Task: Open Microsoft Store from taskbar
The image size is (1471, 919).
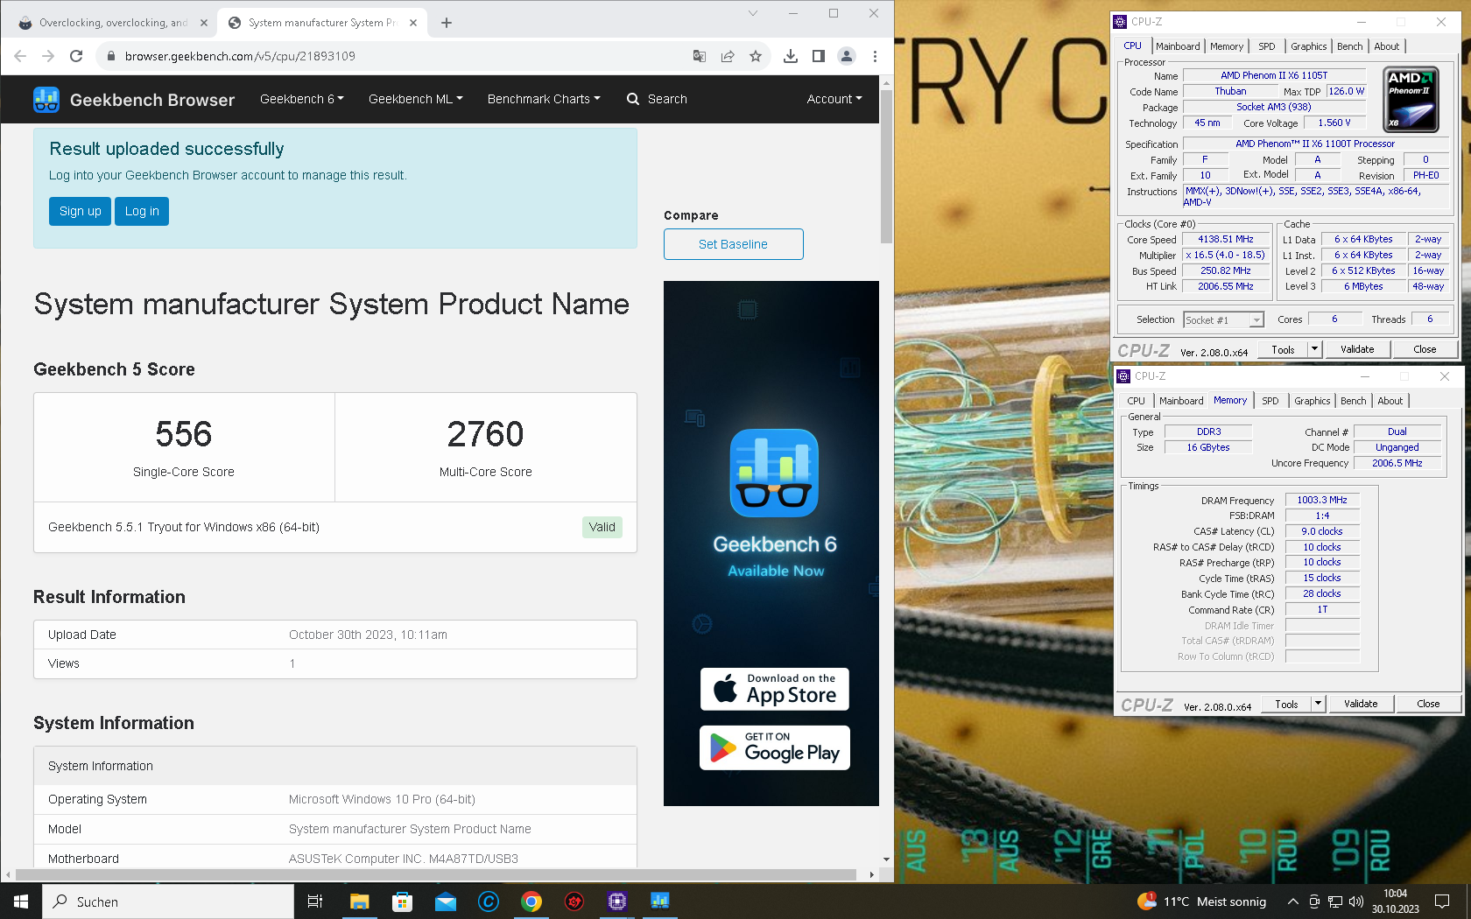Action: [402, 901]
